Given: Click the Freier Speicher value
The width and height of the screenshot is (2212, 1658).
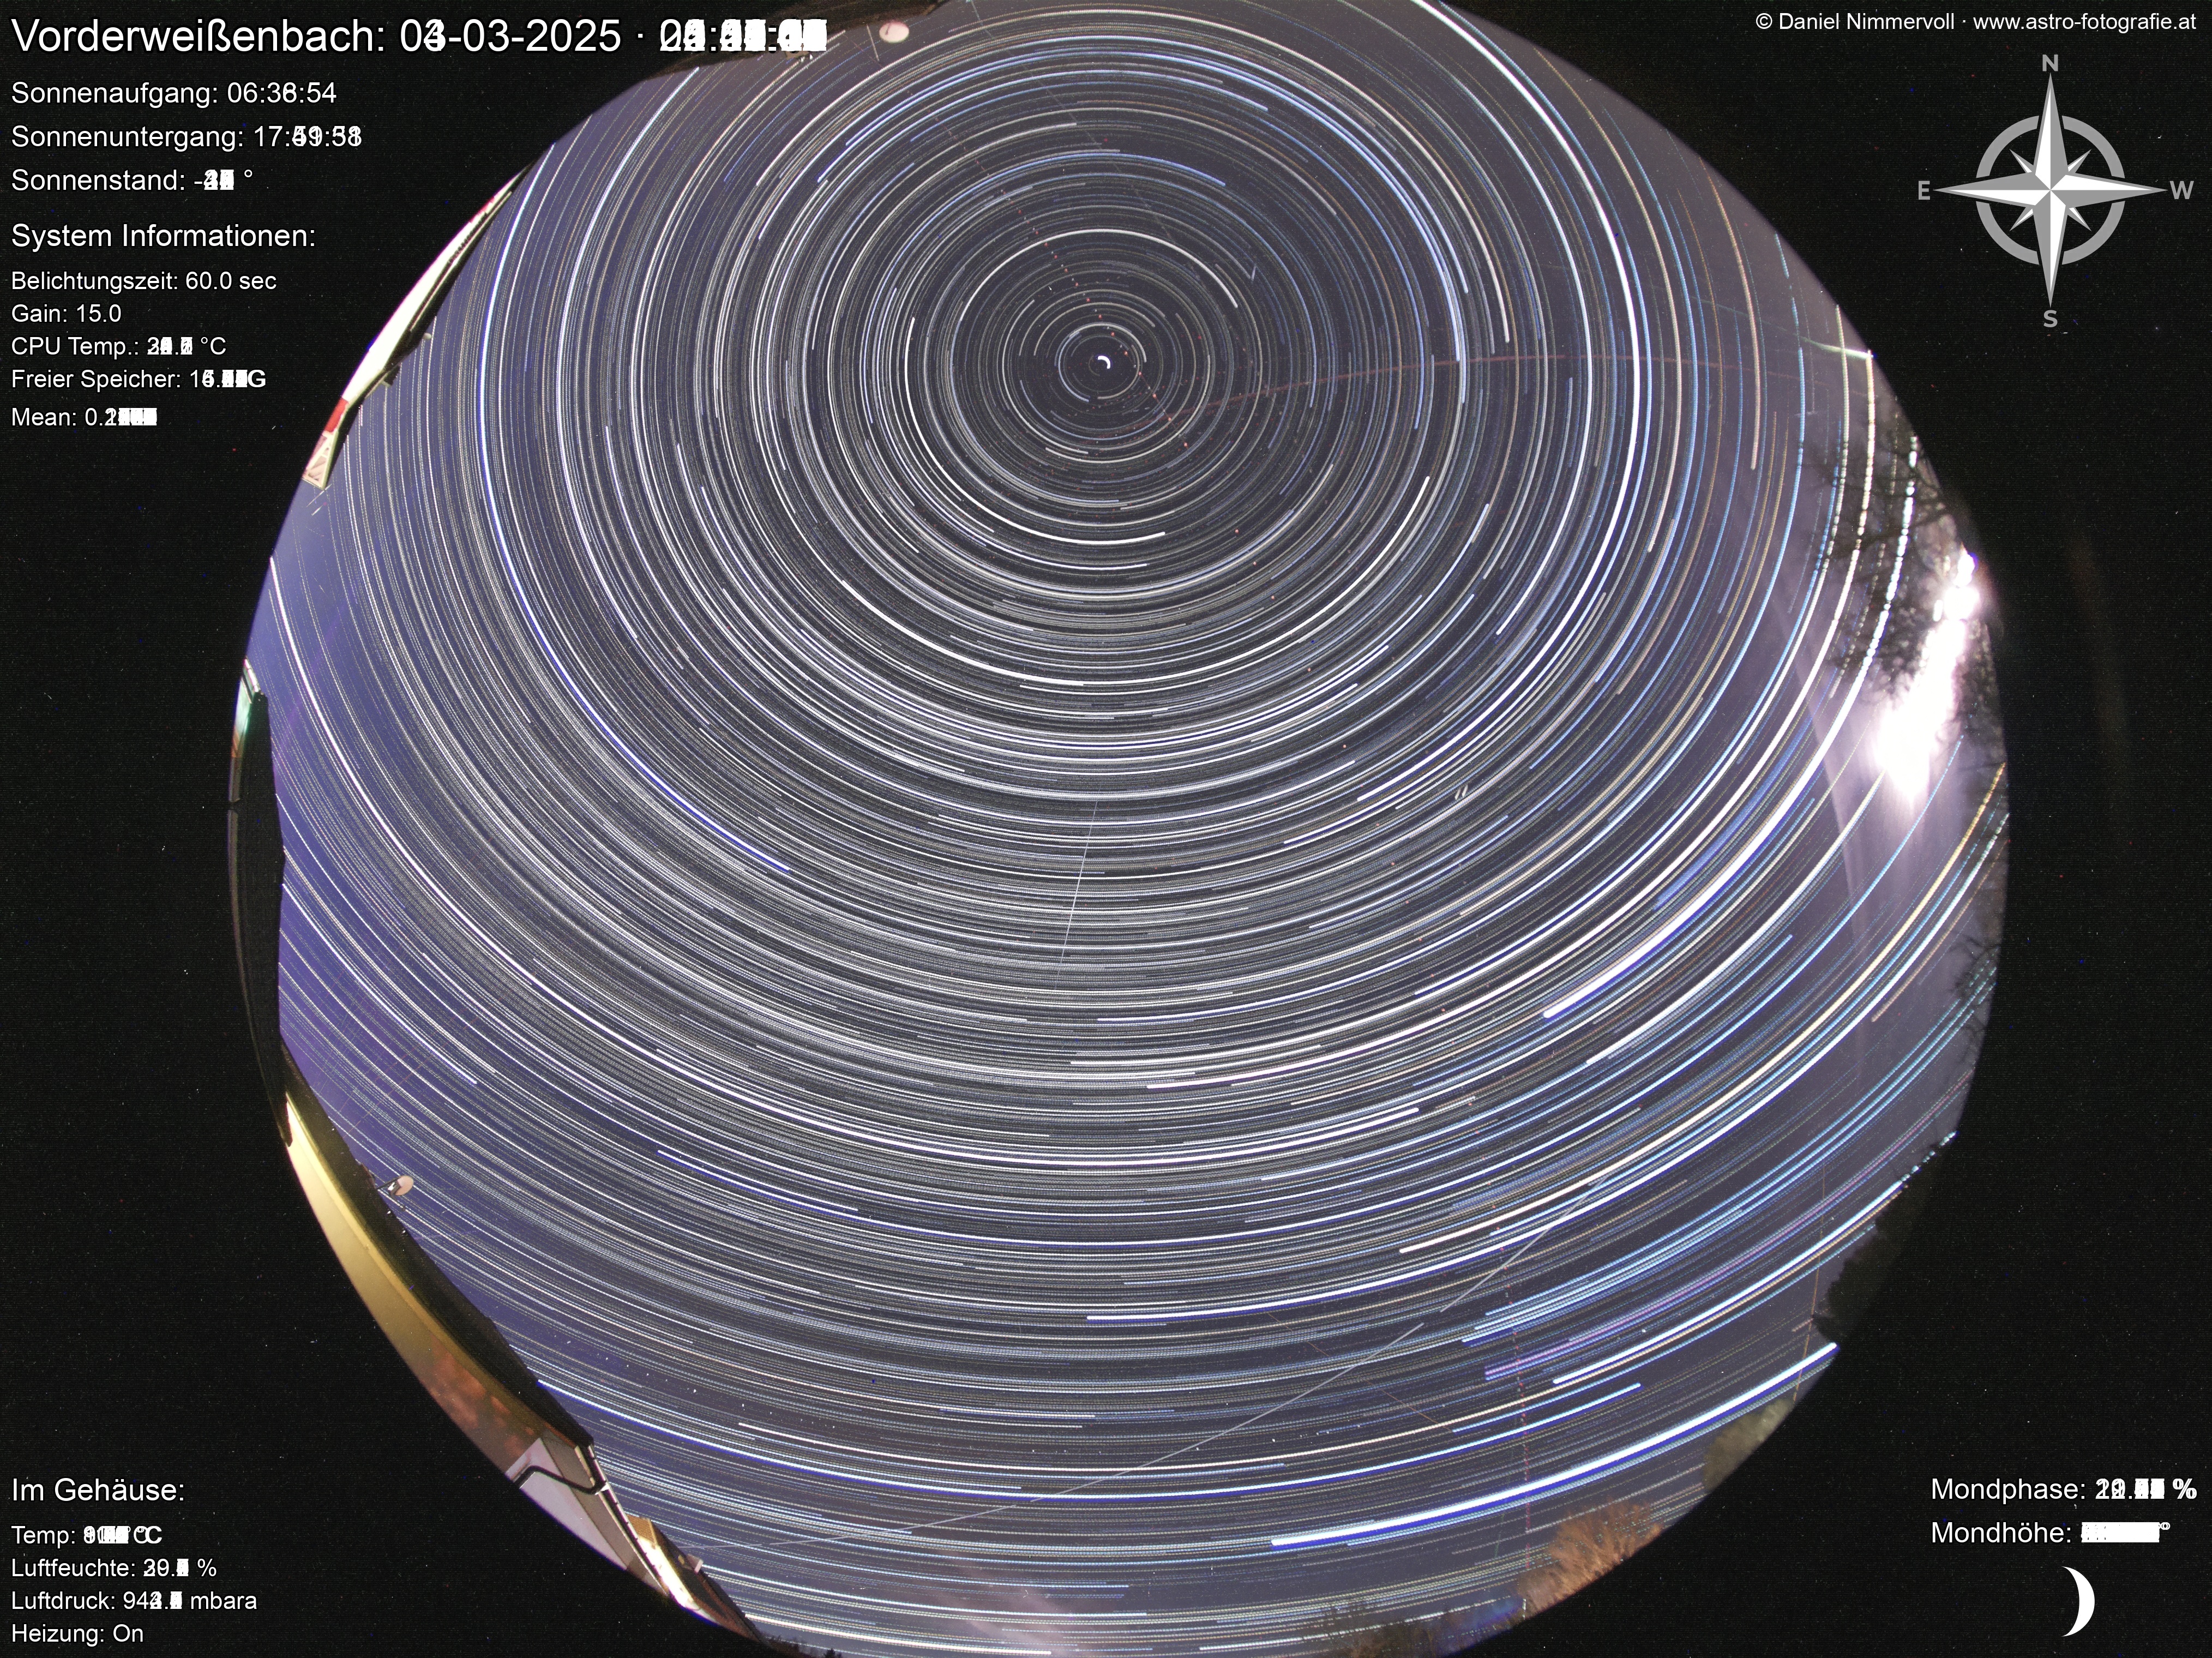Looking at the screenshot, I should (x=138, y=380).
